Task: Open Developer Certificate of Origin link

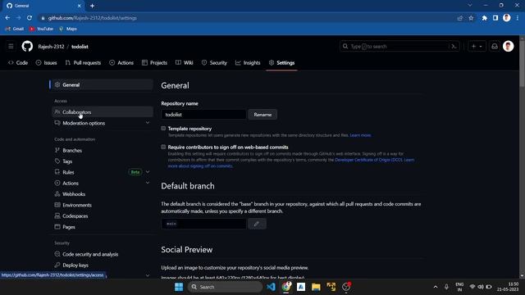Action: coord(368,160)
